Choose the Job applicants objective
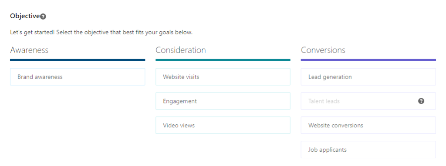Viewport: 446px width, 166px height. (x=368, y=149)
